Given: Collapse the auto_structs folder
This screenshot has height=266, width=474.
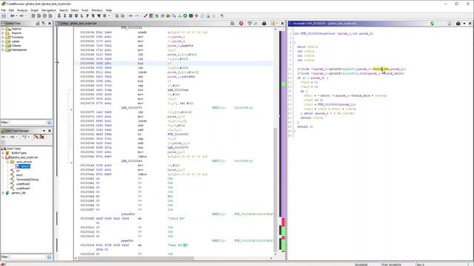Looking at the screenshot, I should pyautogui.click(x=7, y=162).
